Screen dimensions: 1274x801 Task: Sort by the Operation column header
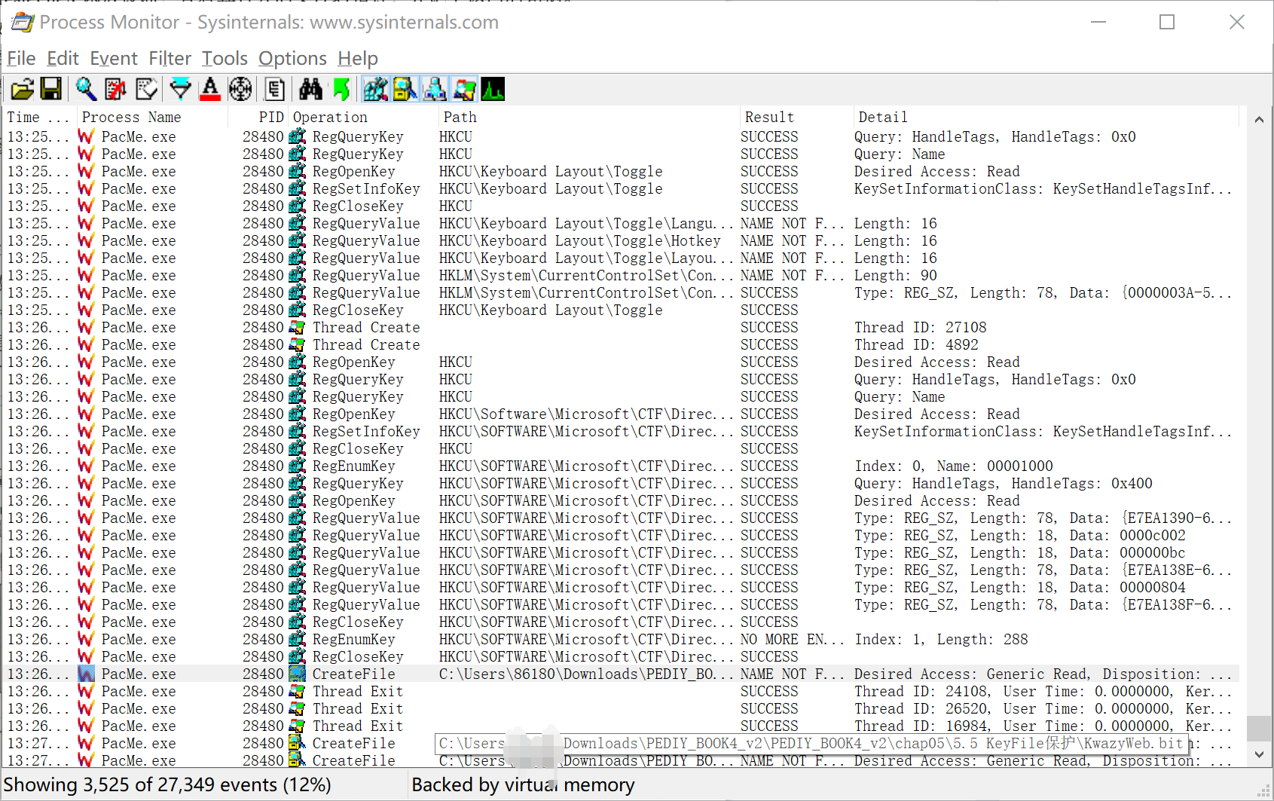click(362, 117)
